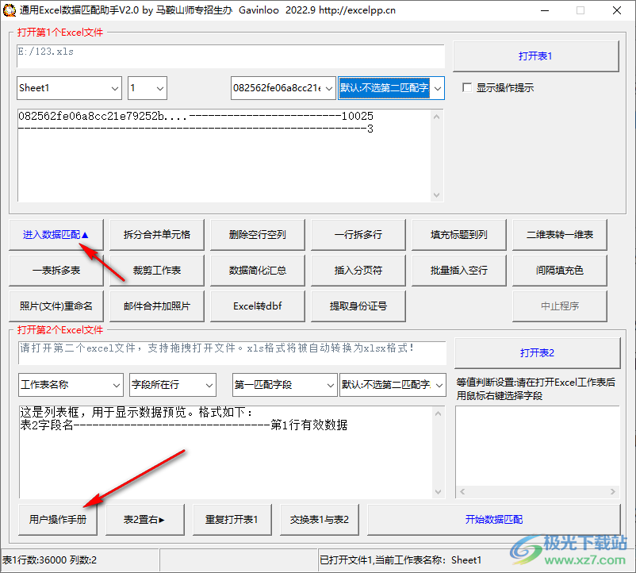This screenshot has height=573, width=636.
Task: Click 批量插入空行 button
Action: (x=458, y=271)
